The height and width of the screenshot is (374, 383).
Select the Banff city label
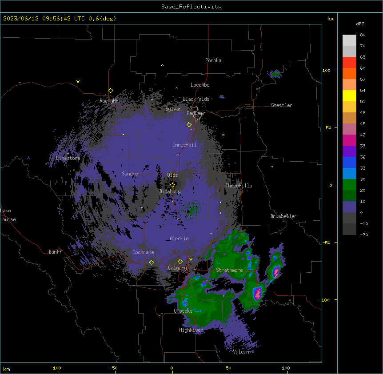(x=55, y=252)
